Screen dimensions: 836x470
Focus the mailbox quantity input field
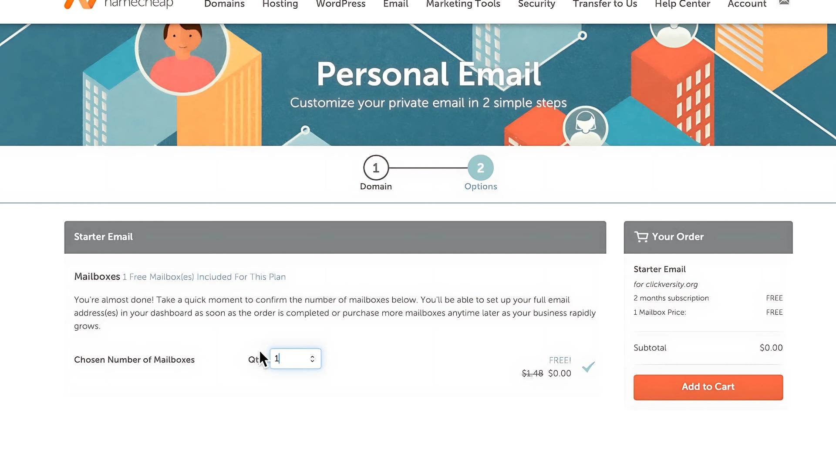pos(296,359)
